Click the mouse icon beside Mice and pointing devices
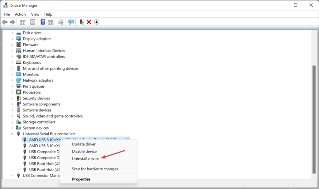Viewport: 319px width, 189px height. (18, 68)
